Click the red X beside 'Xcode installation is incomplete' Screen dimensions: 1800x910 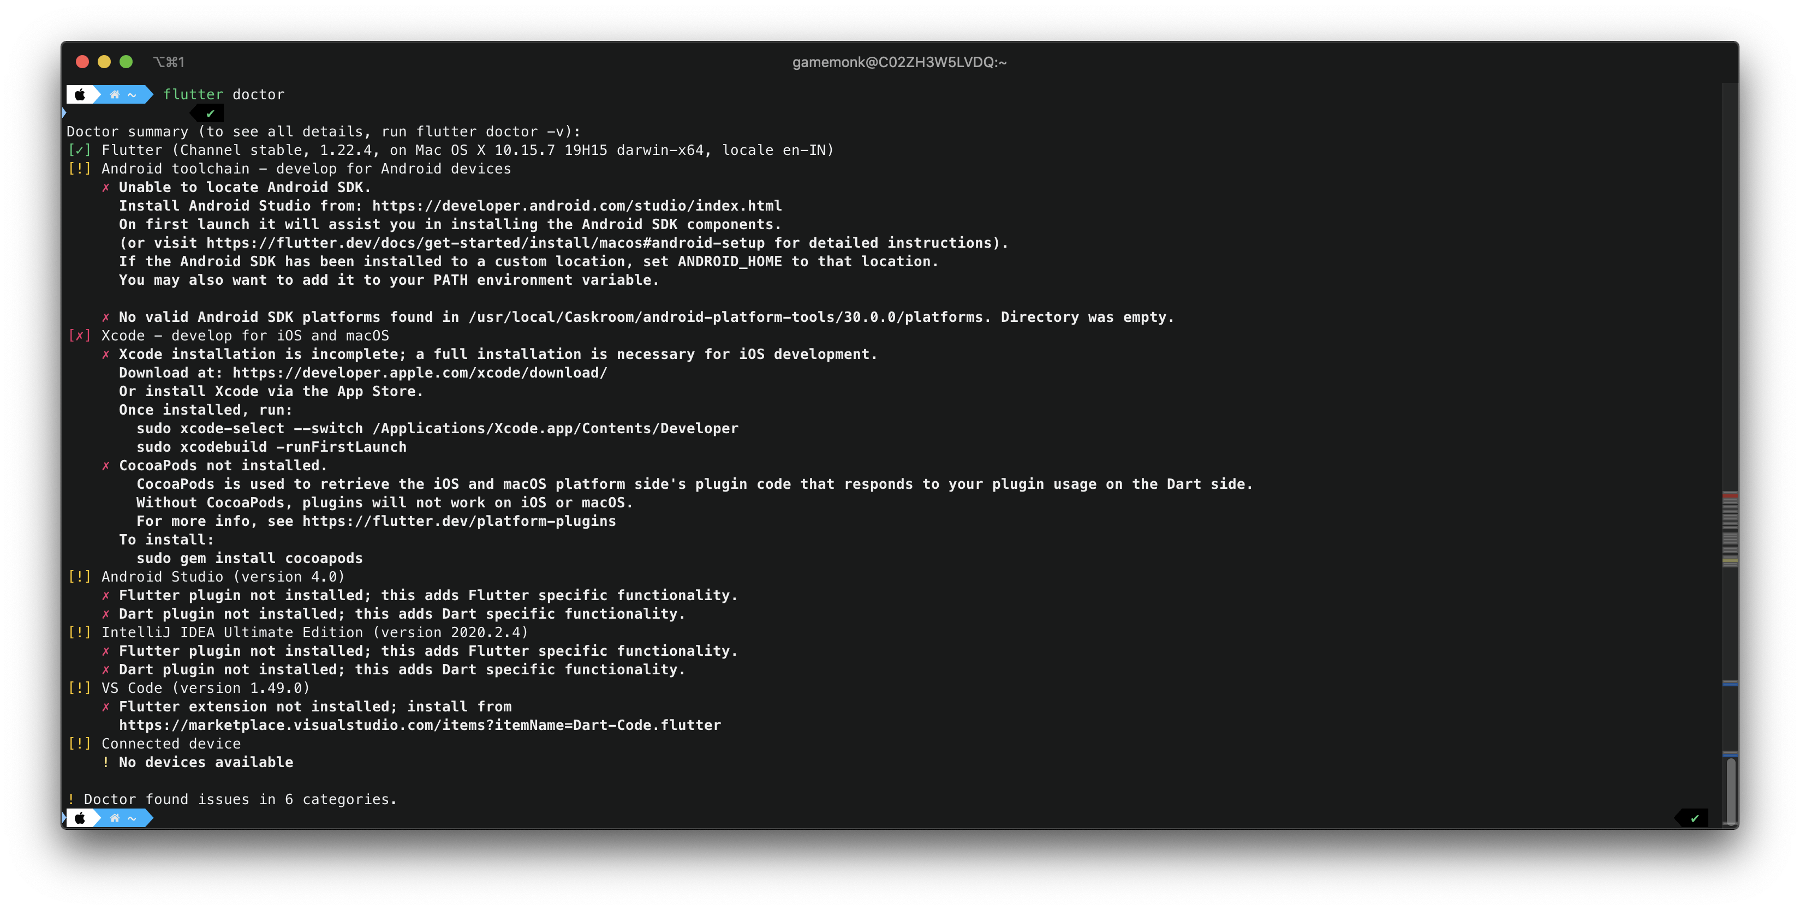click(x=105, y=354)
